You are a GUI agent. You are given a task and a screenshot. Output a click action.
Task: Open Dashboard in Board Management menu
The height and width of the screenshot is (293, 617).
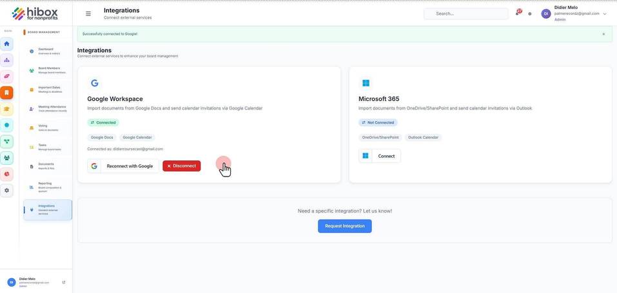(x=47, y=51)
